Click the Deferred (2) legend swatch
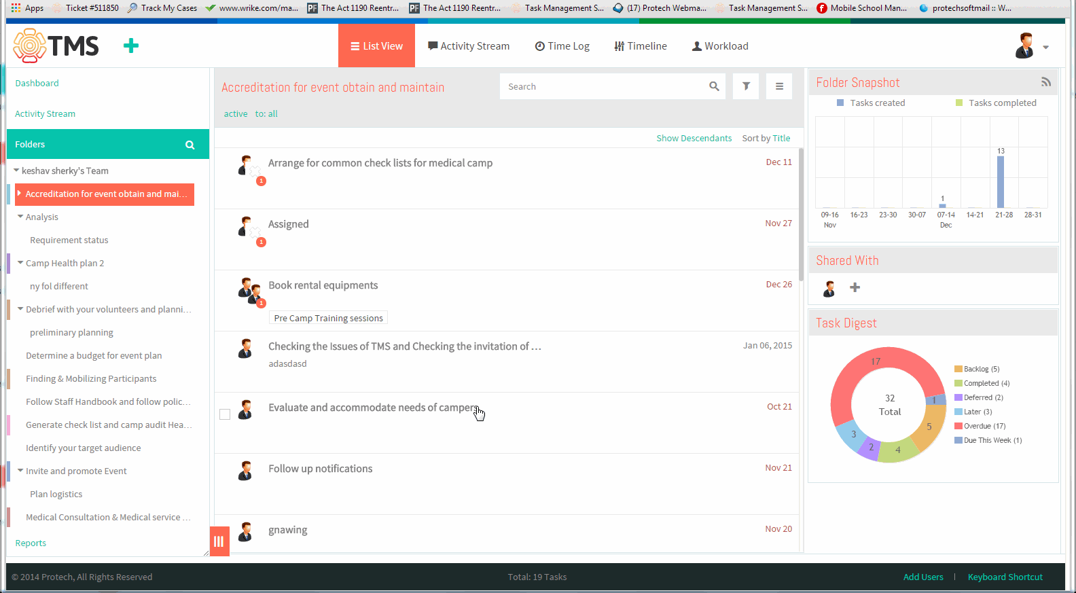Screen dimensions: 1076x593 (x=958, y=397)
